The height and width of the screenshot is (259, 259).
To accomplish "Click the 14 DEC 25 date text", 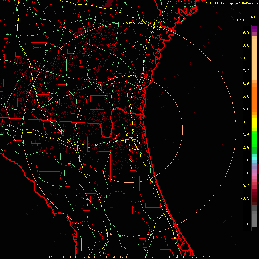I will pyautogui.click(x=186, y=257).
